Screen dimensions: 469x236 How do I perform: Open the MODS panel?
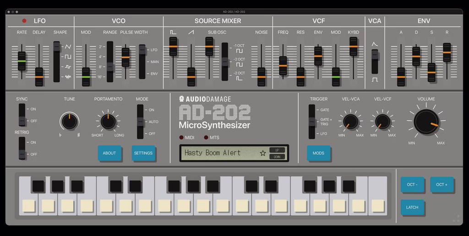click(319, 153)
